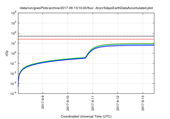Click the 2017-9-12 date tick label
The width and height of the screenshot is (170, 119).
pyautogui.click(x=118, y=103)
